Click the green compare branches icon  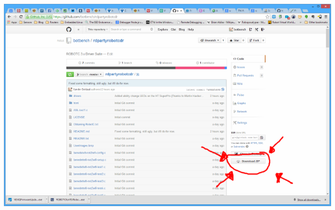point(70,74)
